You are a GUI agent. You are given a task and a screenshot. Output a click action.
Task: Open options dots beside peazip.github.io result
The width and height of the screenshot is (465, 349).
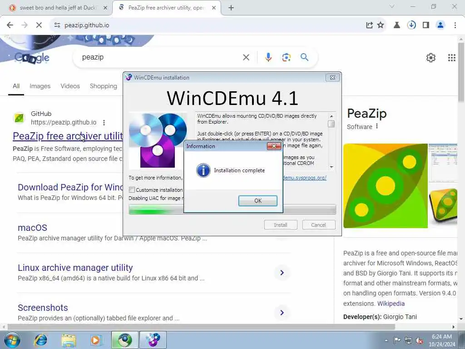tap(104, 122)
